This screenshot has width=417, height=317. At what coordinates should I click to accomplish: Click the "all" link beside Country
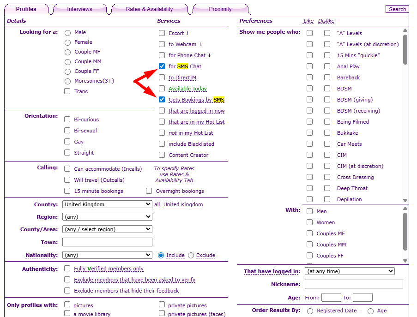tap(157, 204)
